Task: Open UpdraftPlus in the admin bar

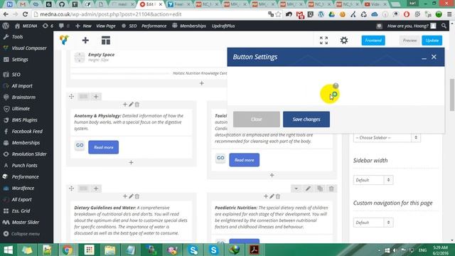Action: [x=223, y=26]
